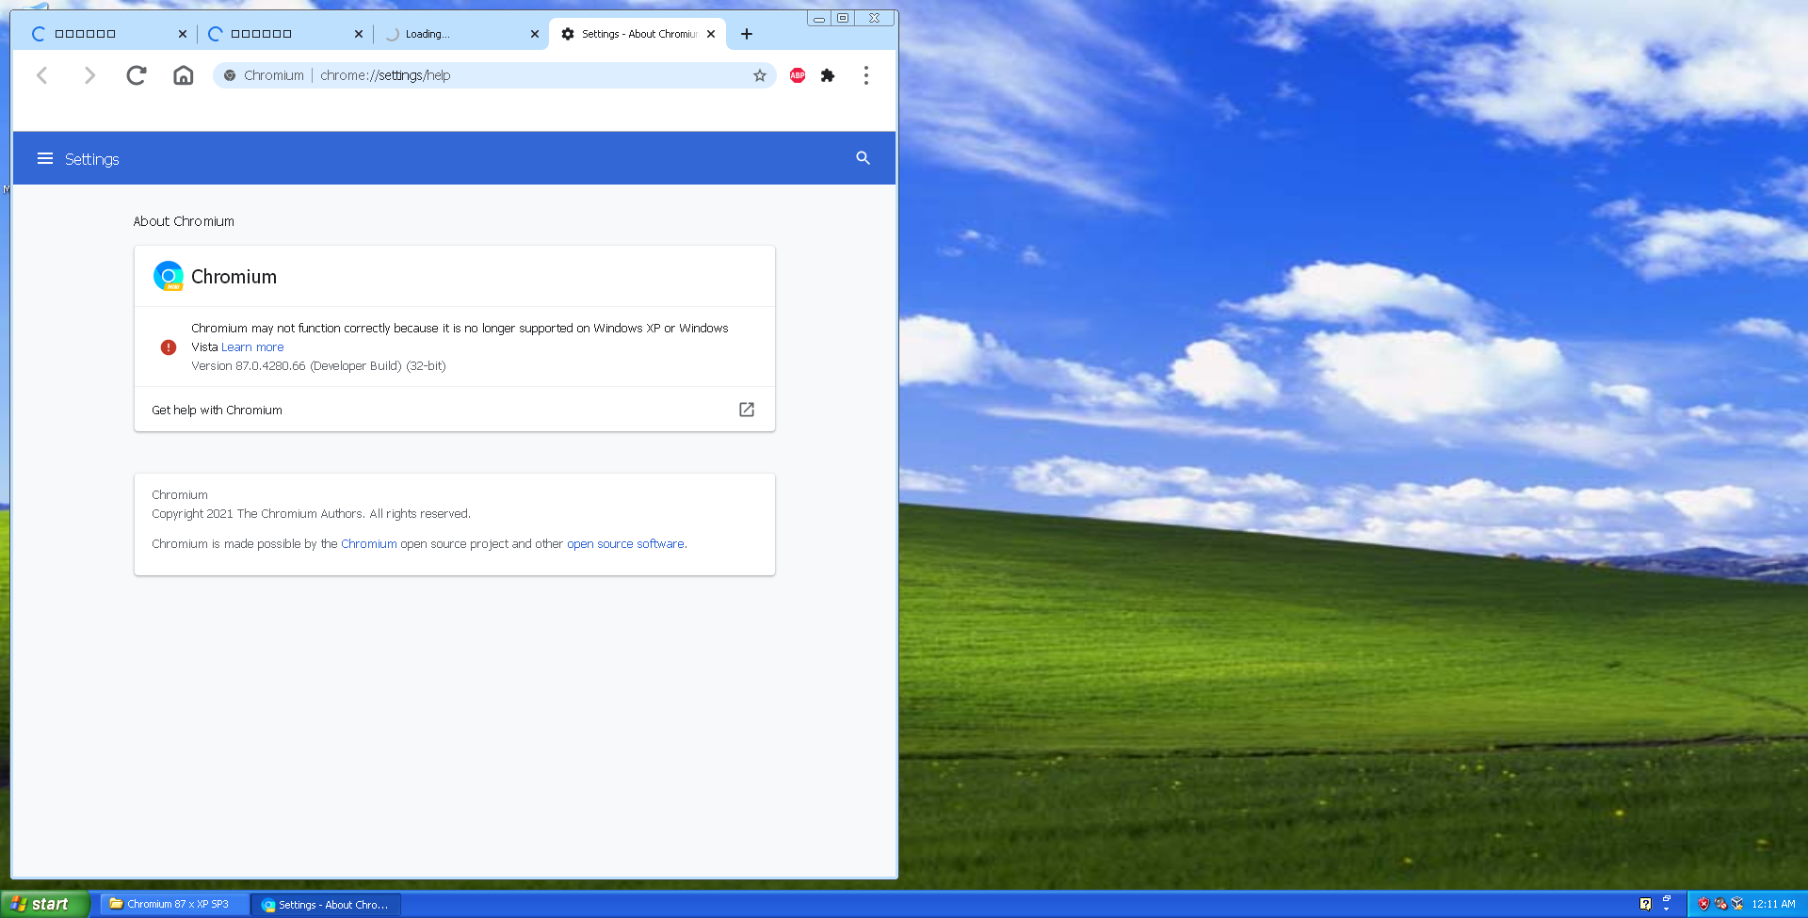Click the red security shield tray icon
The image size is (1808, 918).
(x=1703, y=904)
